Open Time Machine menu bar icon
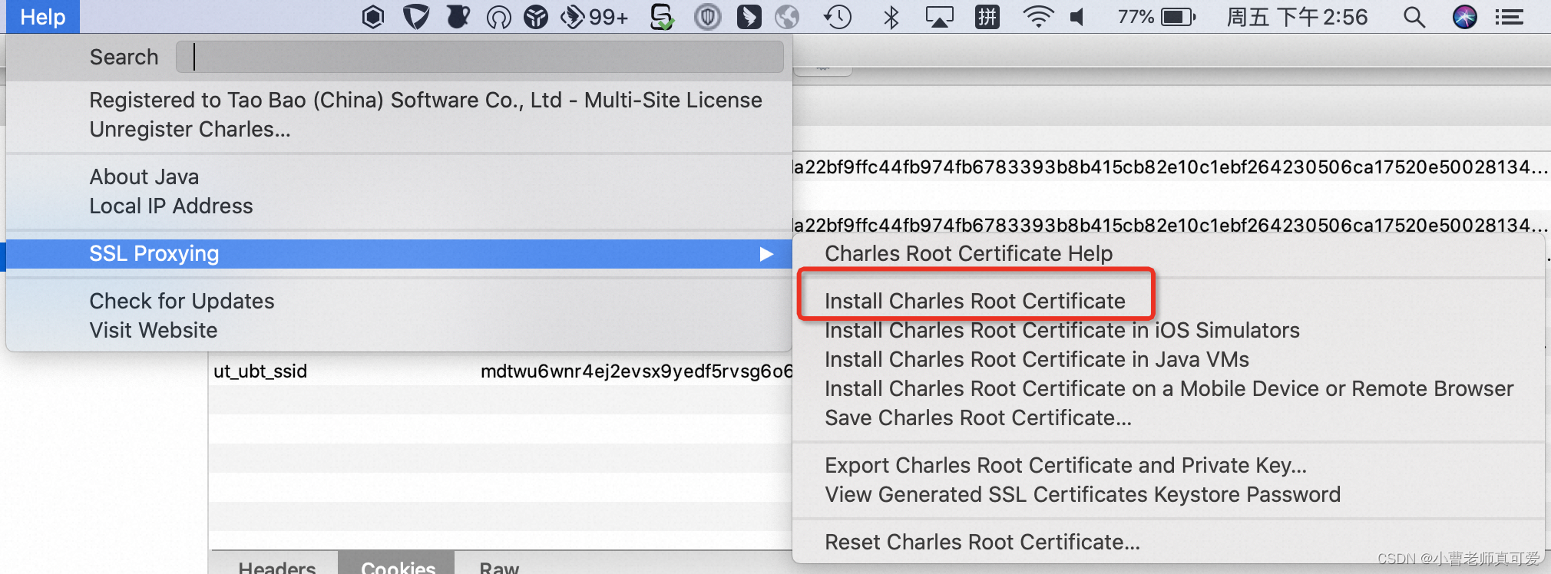This screenshot has width=1551, height=574. [838, 17]
